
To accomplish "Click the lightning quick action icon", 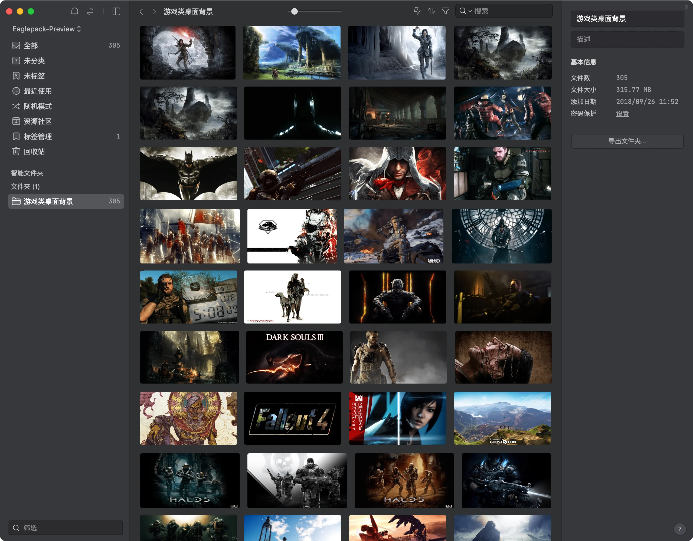I will click(x=417, y=11).
